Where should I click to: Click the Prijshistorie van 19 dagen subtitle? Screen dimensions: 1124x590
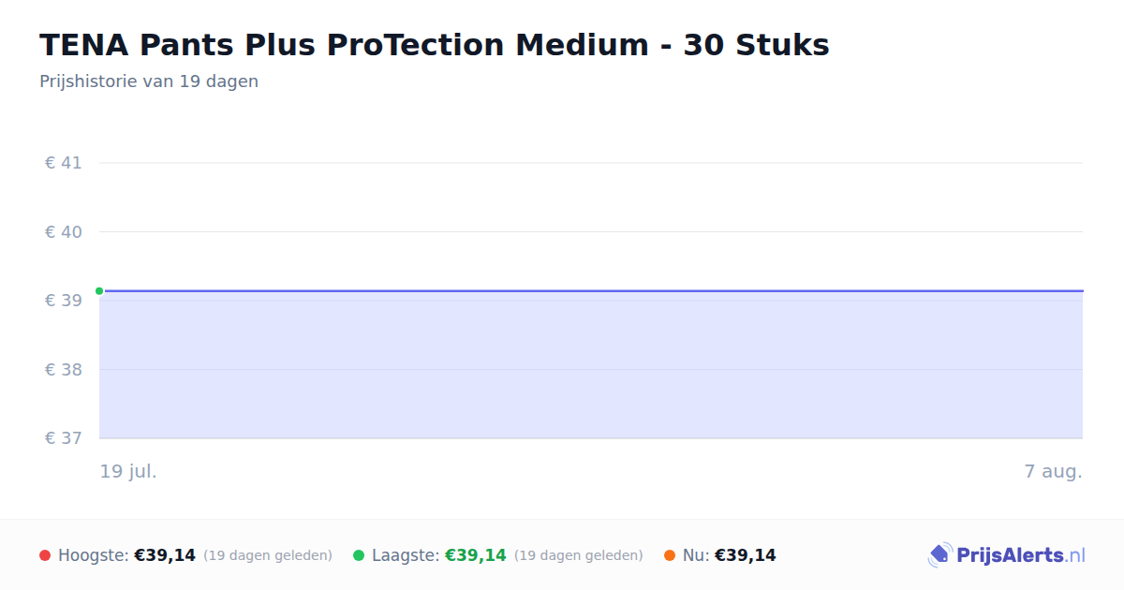[x=149, y=81]
